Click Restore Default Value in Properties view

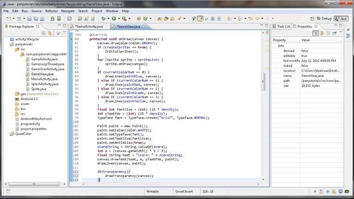tap(334, 33)
